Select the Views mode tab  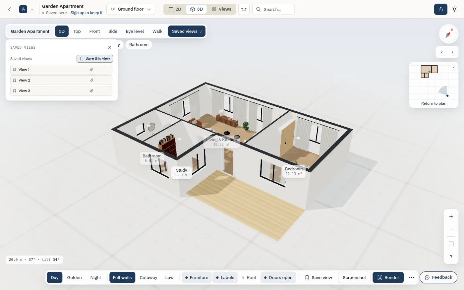222,9
